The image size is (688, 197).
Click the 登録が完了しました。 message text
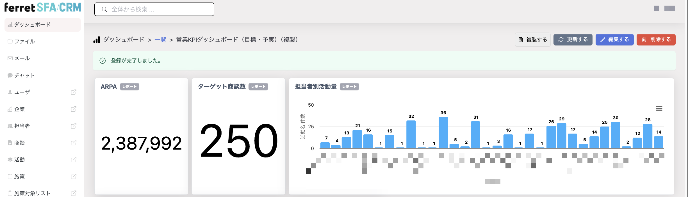136,61
